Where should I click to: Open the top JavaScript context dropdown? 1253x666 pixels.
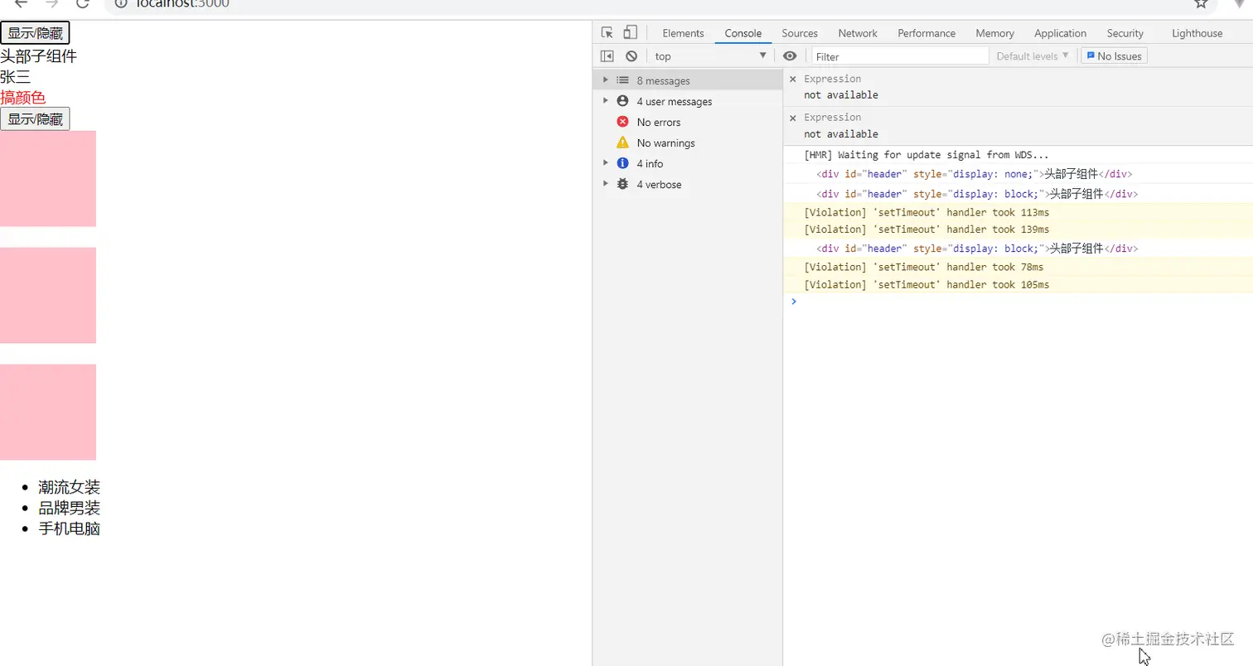pos(710,56)
